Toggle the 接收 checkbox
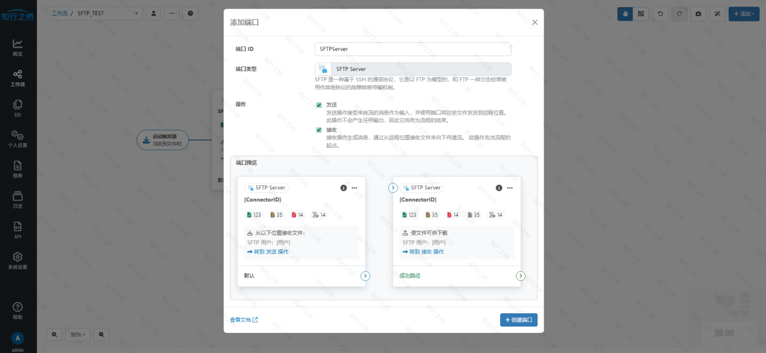The width and height of the screenshot is (766, 353). 319,130
